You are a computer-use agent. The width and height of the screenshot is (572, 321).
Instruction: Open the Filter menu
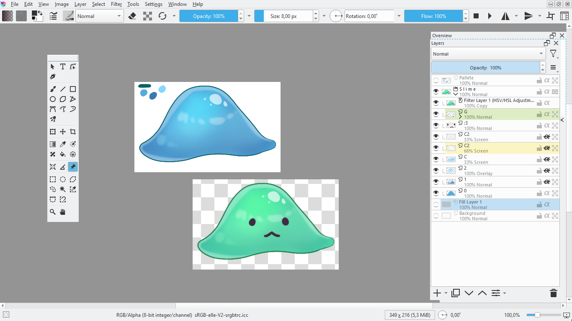click(116, 4)
